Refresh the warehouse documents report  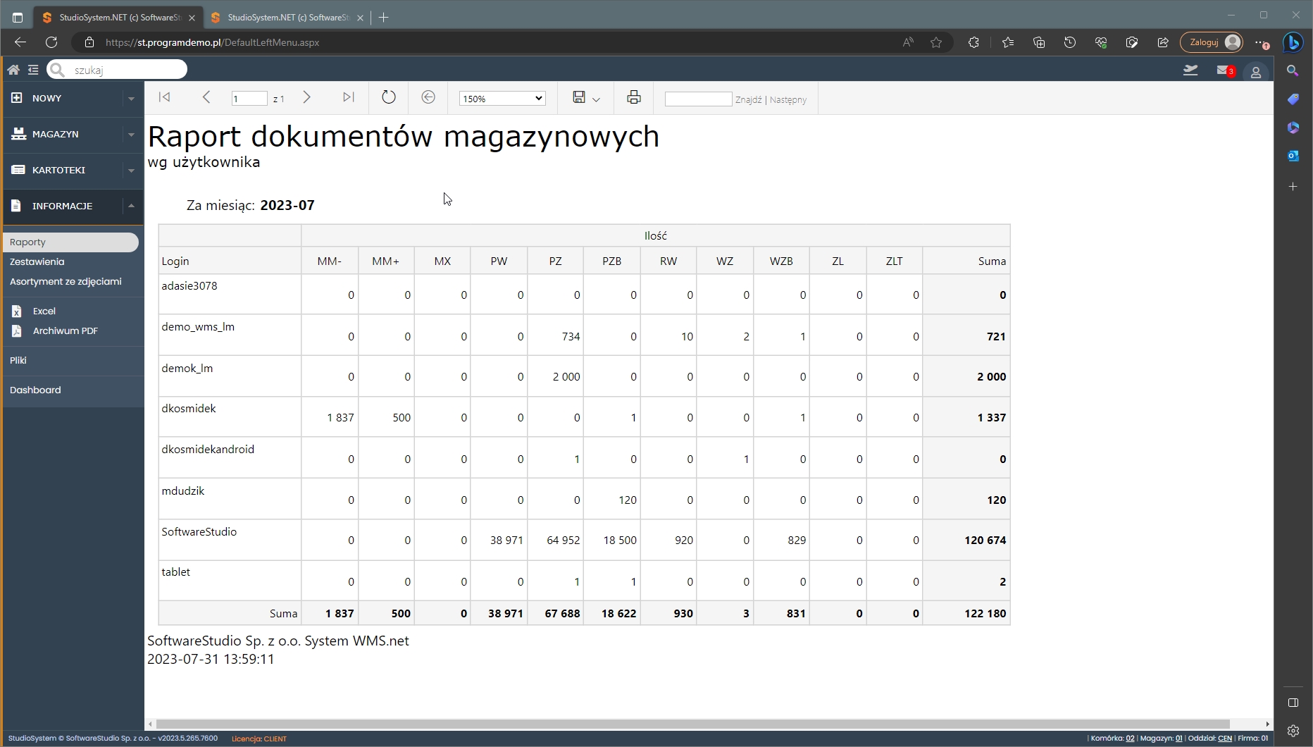pyautogui.click(x=388, y=97)
